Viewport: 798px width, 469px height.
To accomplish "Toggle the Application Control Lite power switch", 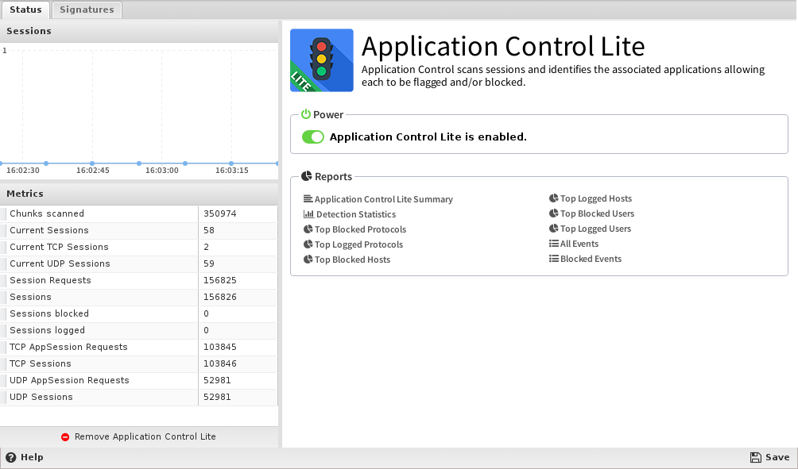I will [x=312, y=136].
